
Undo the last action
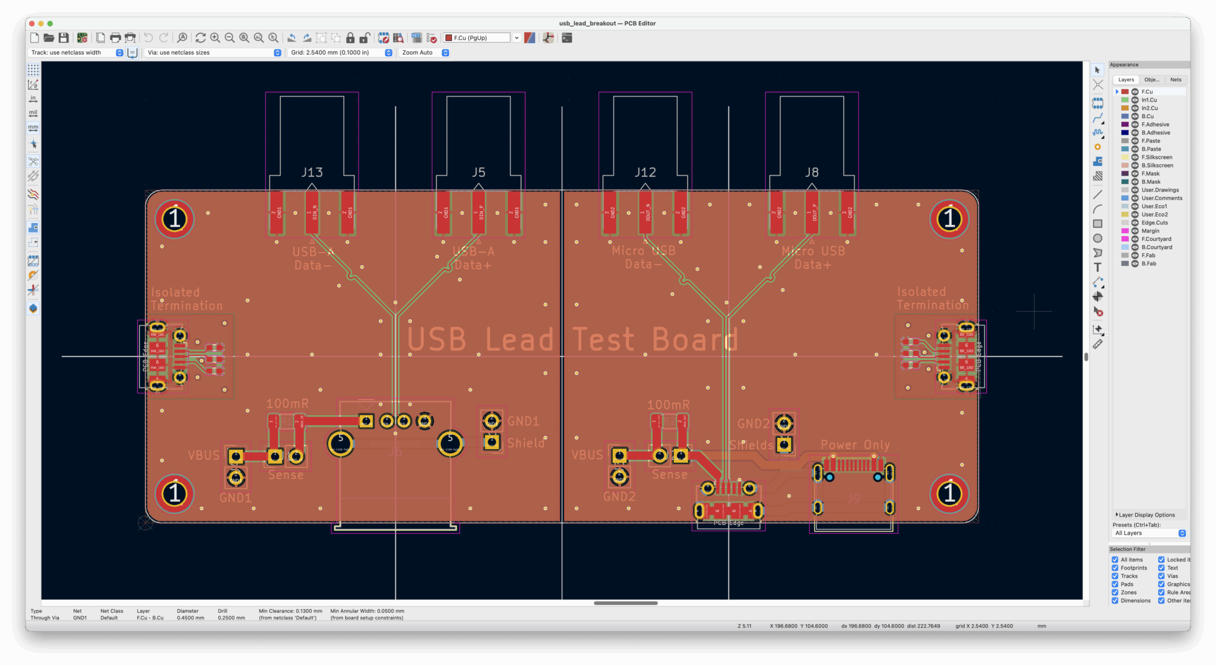point(147,37)
